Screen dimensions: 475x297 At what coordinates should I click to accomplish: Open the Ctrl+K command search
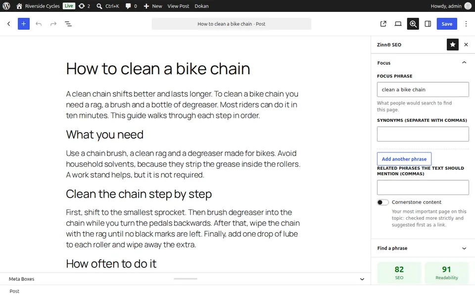point(108,6)
